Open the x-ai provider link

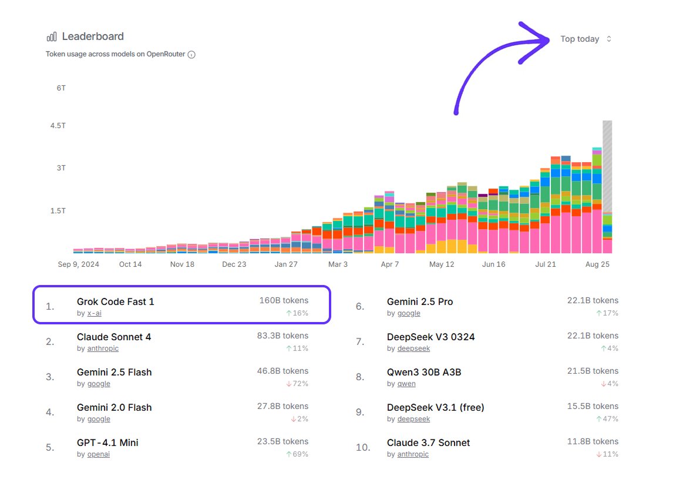tap(94, 313)
